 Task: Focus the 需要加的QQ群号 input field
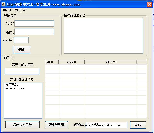point(22,71)
